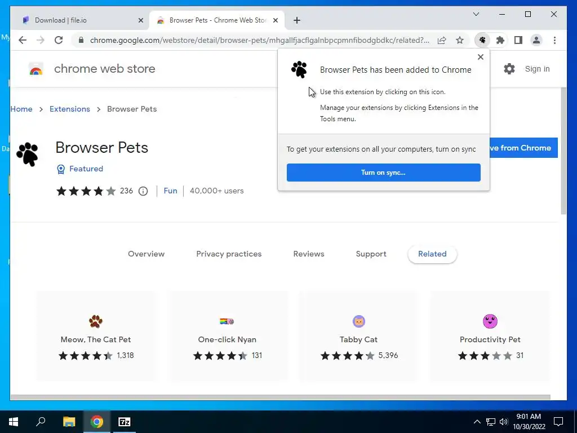Open the Reviews tab
Screen dimensions: 577x433
coord(309,254)
